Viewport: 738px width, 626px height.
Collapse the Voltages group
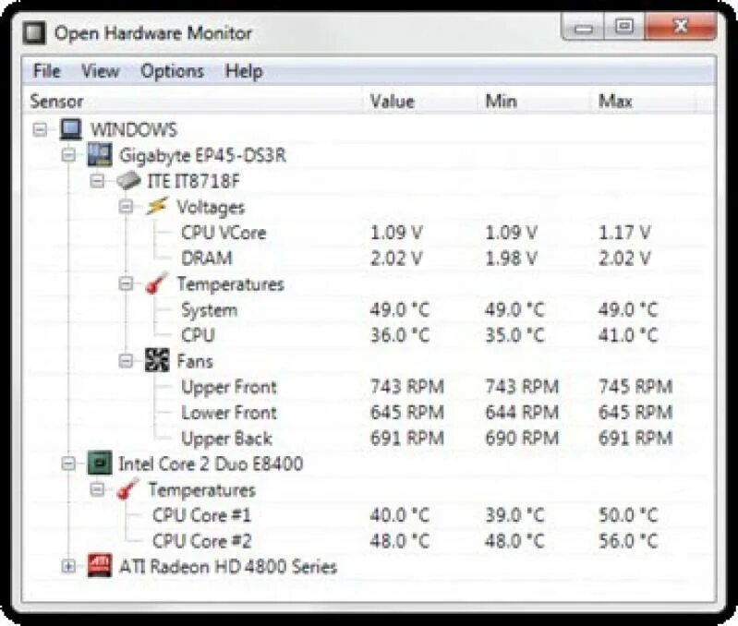(126, 207)
